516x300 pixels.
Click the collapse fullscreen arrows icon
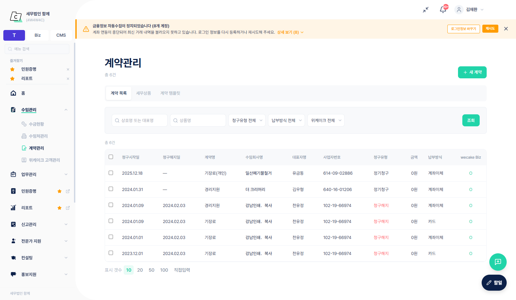tap(426, 10)
